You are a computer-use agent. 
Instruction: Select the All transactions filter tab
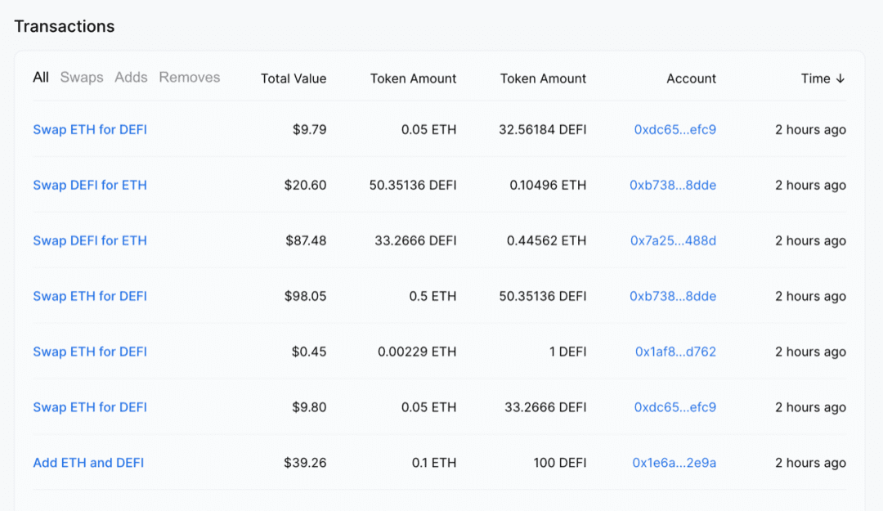point(41,77)
